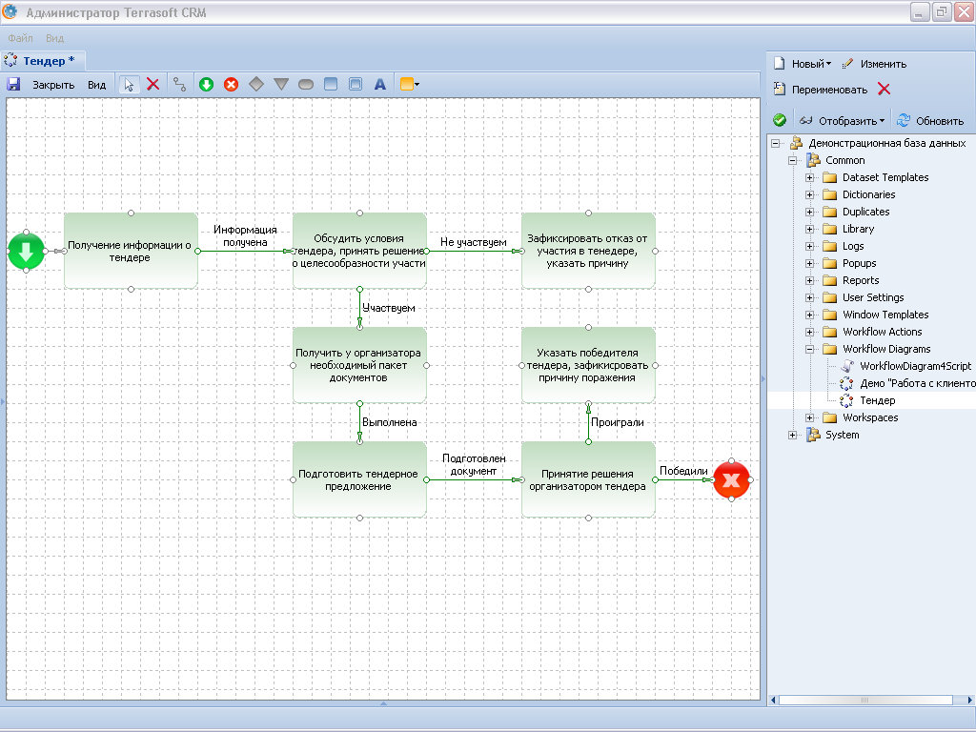Select the Получение информации о тендере block
Image resolution: width=976 pixels, height=732 pixels.
click(x=131, y=251)
